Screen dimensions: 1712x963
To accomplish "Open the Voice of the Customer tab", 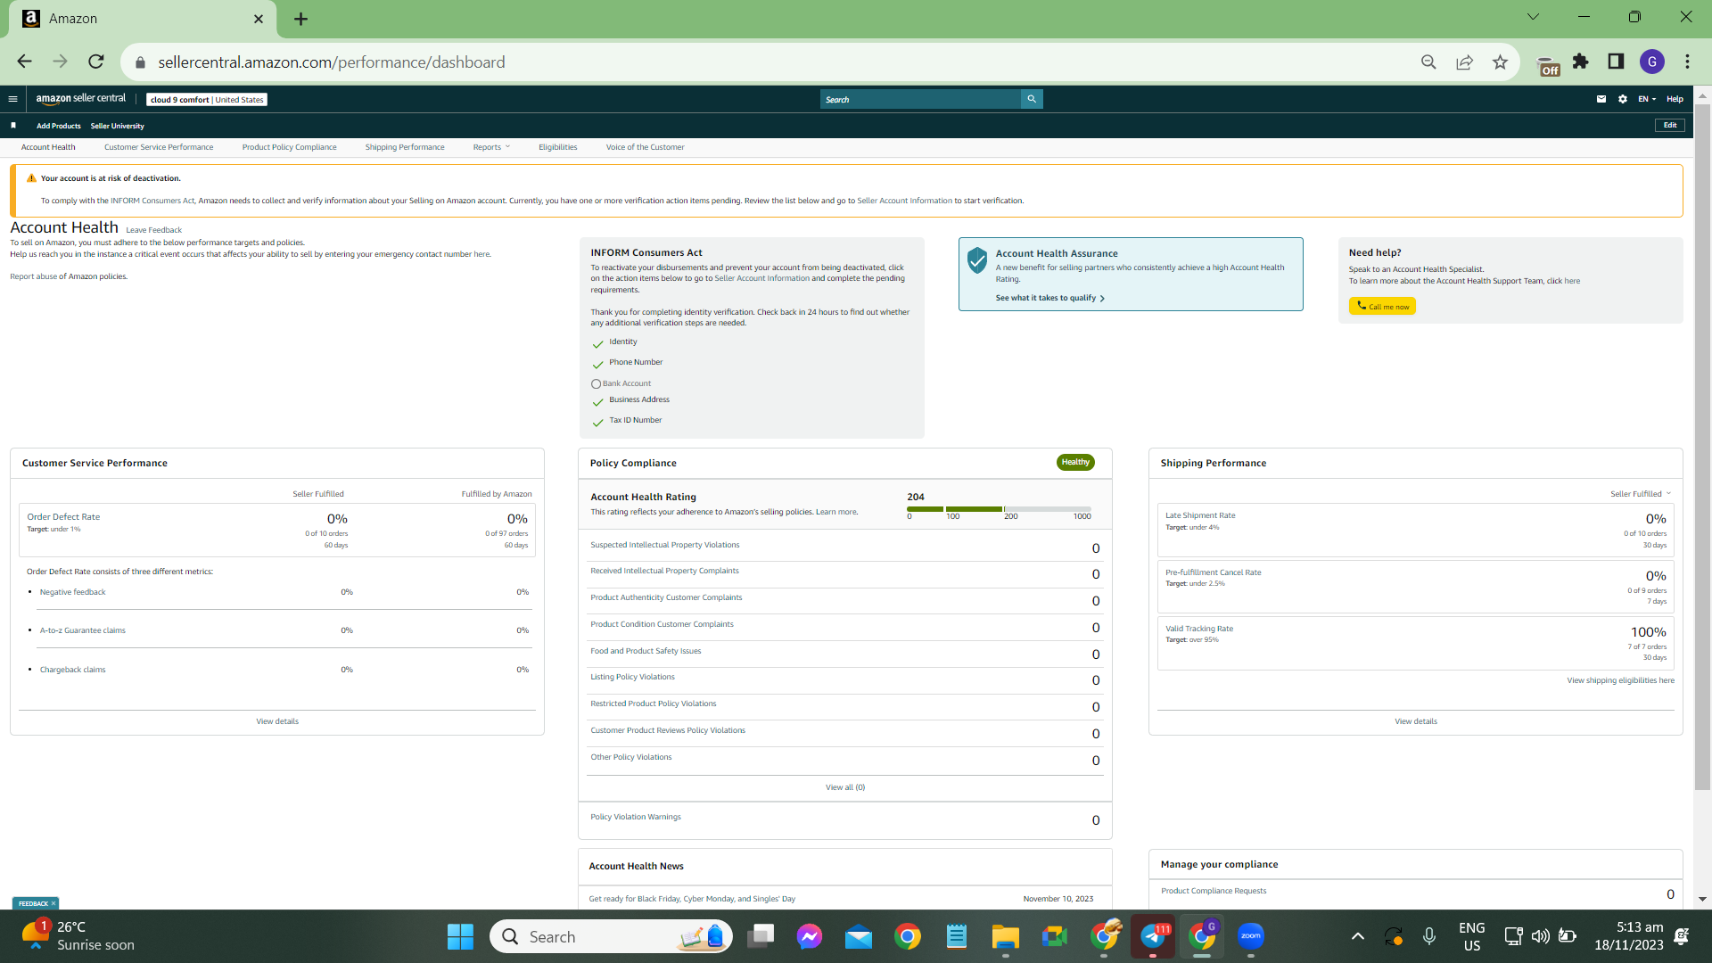I will click(x=645, y=147).
